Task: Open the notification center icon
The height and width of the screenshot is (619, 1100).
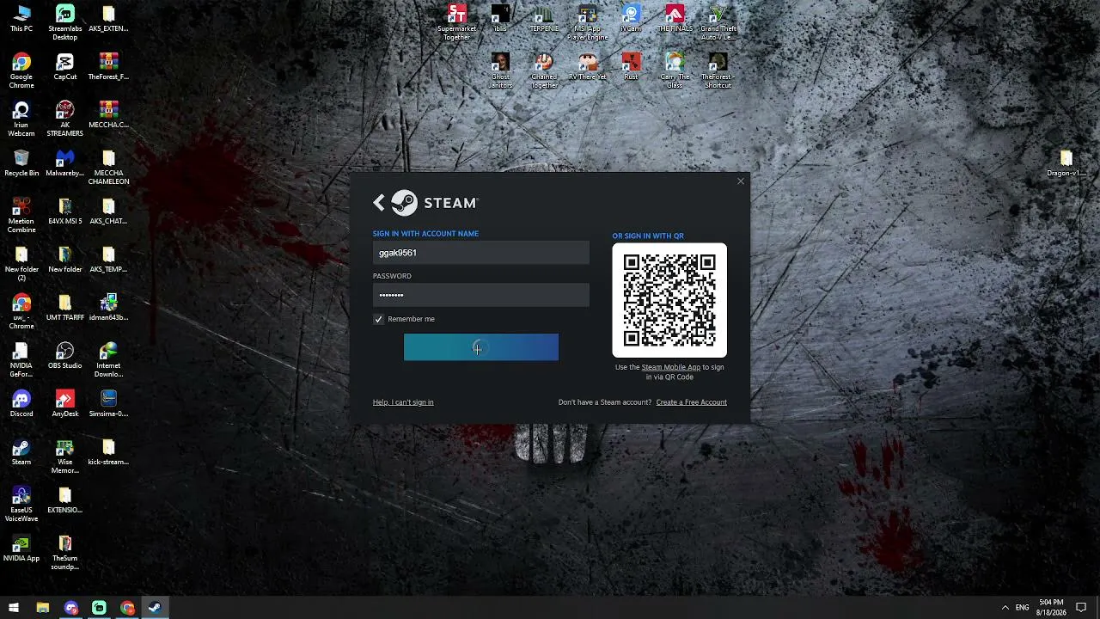Action: (x=1082, y=608)
